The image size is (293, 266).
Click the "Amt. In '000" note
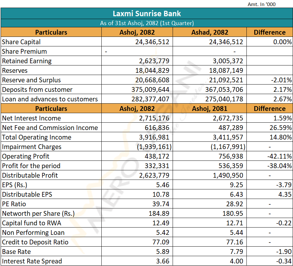pos(262,4)
